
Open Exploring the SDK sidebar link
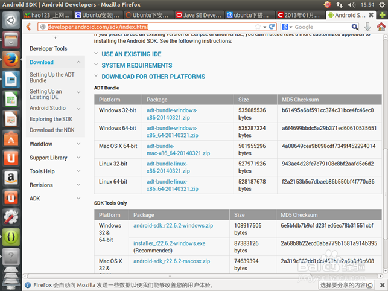(x=51, y=119)
